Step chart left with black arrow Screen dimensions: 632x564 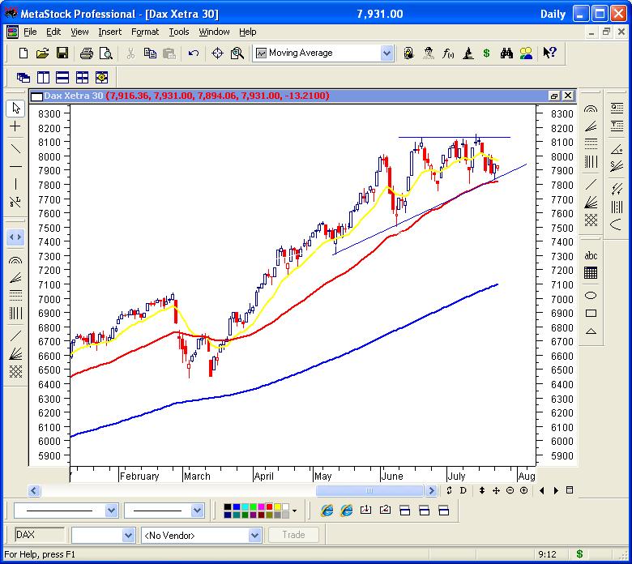pos(542,490)
